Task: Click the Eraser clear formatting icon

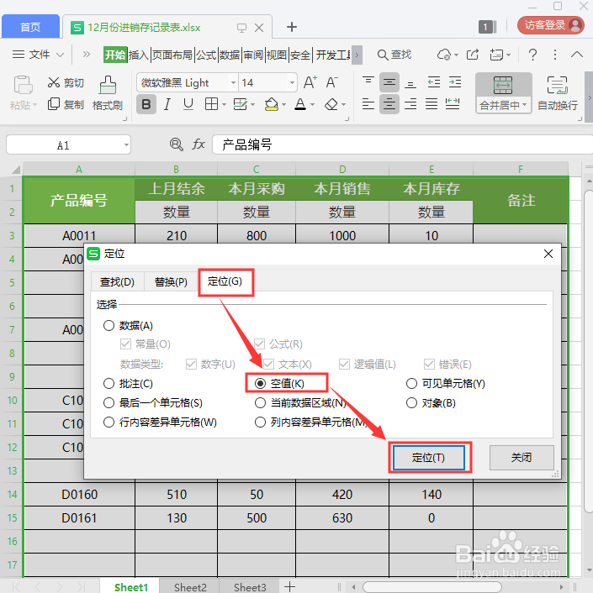Action: tap(331, 104)
